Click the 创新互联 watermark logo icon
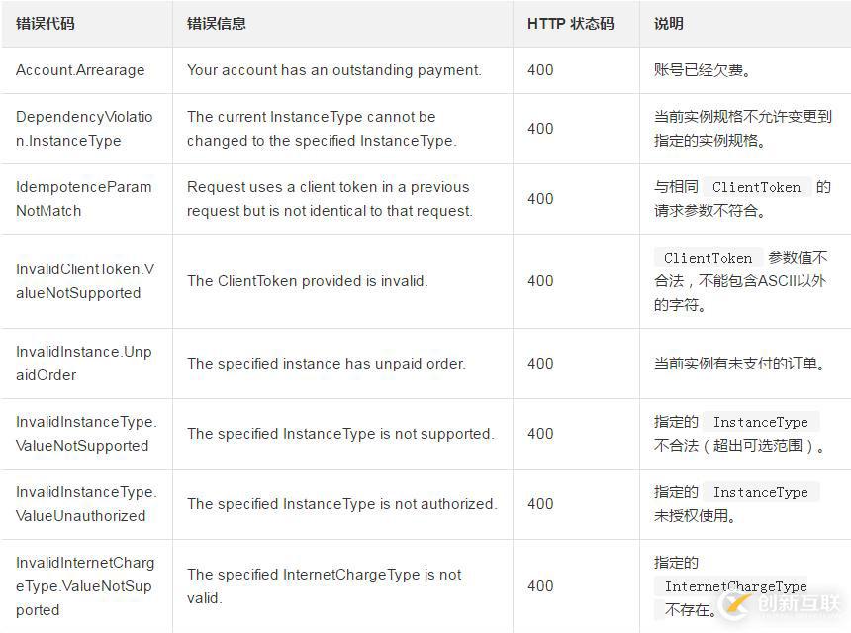Viewport: 851px width, 633px height. pos(735,603)
